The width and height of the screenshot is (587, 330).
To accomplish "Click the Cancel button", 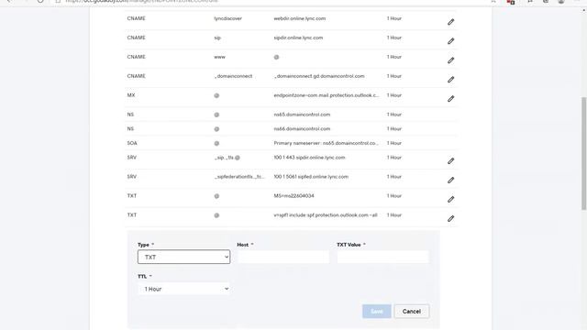I will (x=412, y=312).
